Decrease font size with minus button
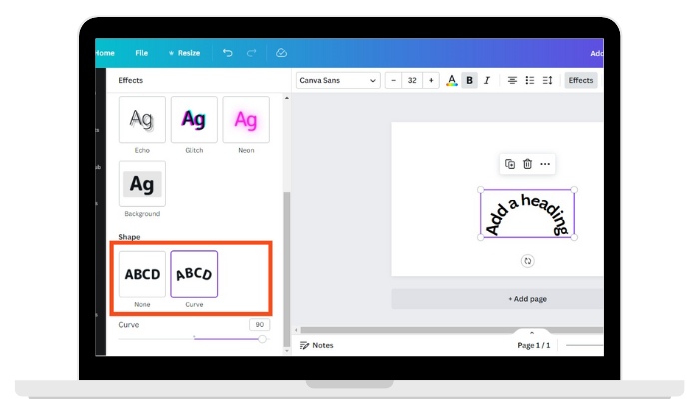Image resolution: width=699 pixels, height=399 pixels. [393, 80]
